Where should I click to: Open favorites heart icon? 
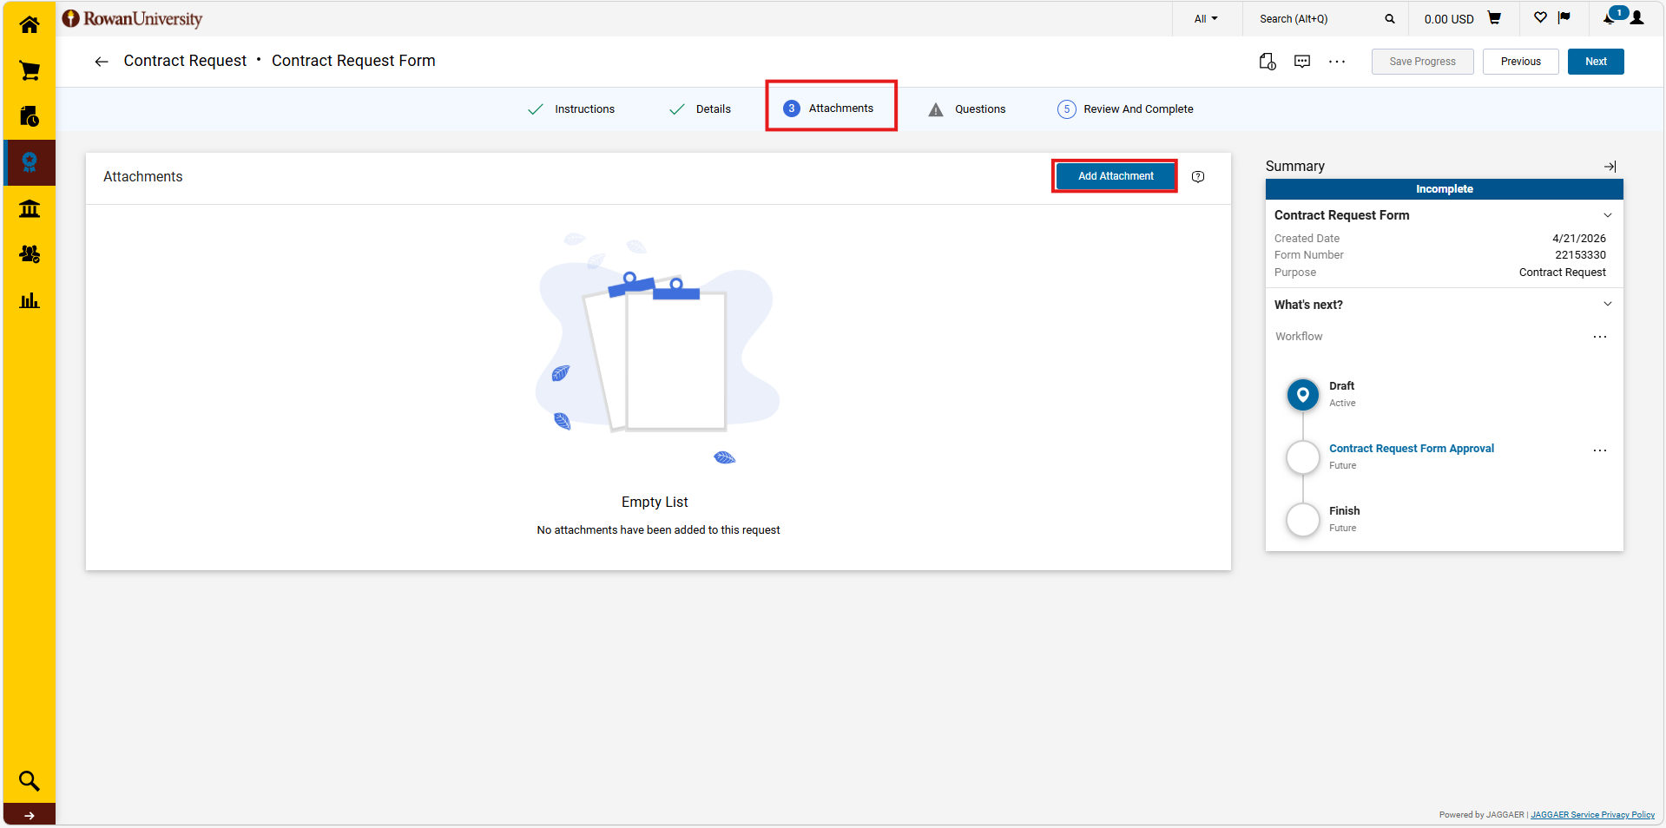tap(1540, 17)
